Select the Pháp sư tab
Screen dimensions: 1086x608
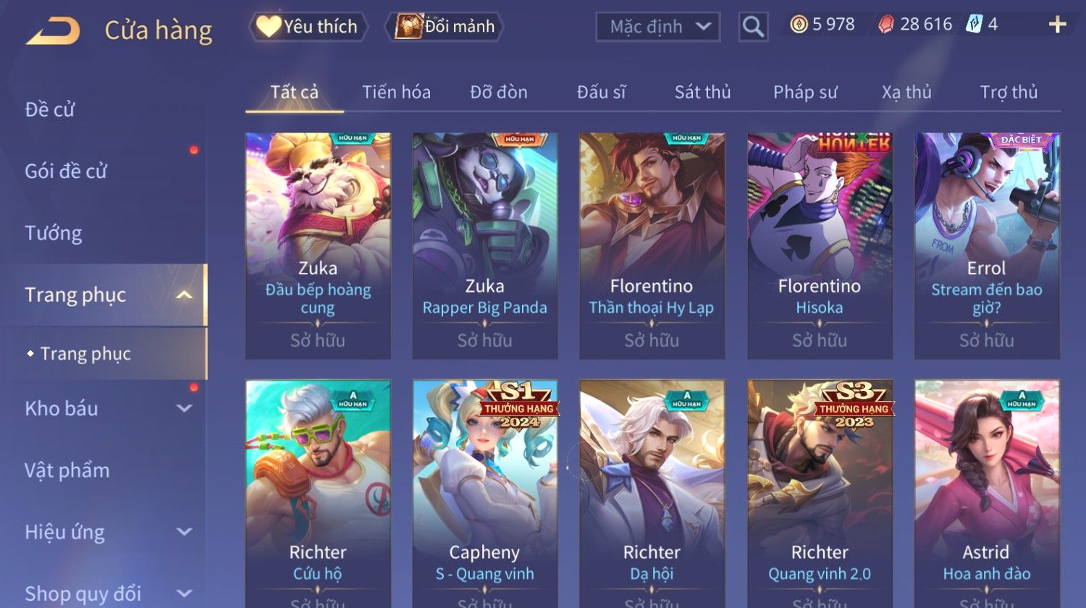tap(805, 92)
